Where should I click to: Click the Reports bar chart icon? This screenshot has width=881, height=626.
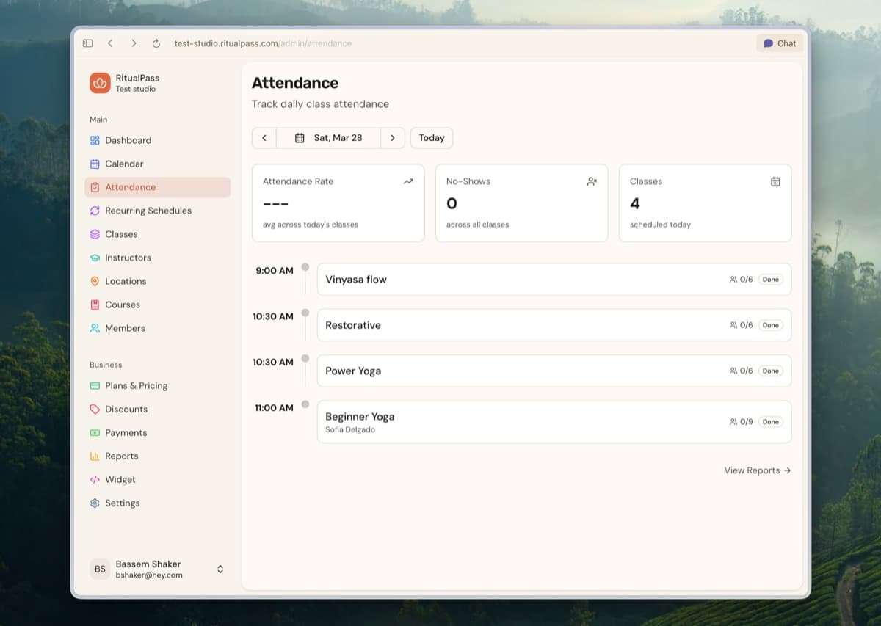95,456
